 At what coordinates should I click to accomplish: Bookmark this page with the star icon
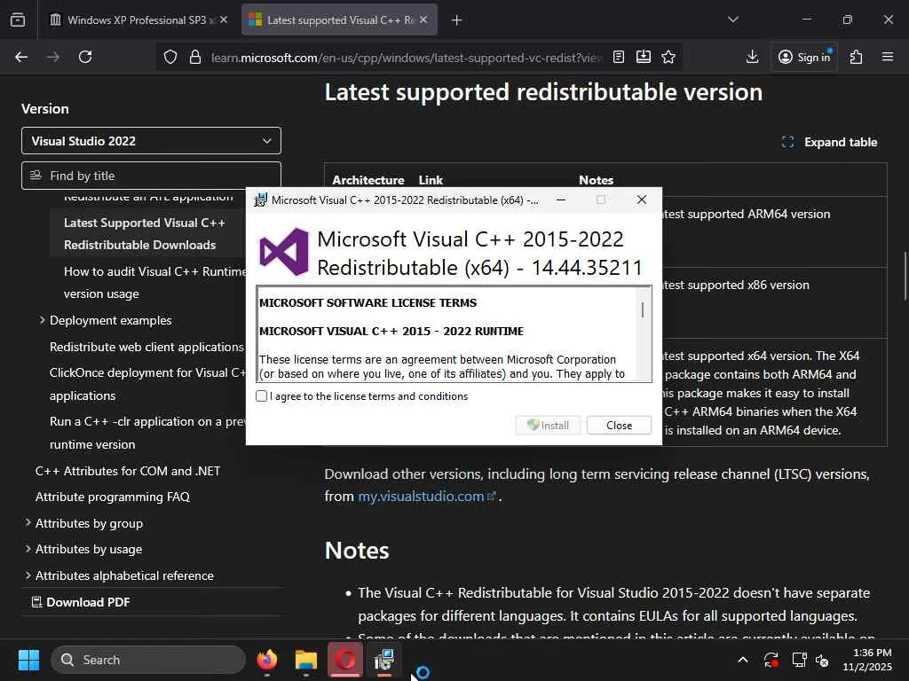(x=668, y=57)
